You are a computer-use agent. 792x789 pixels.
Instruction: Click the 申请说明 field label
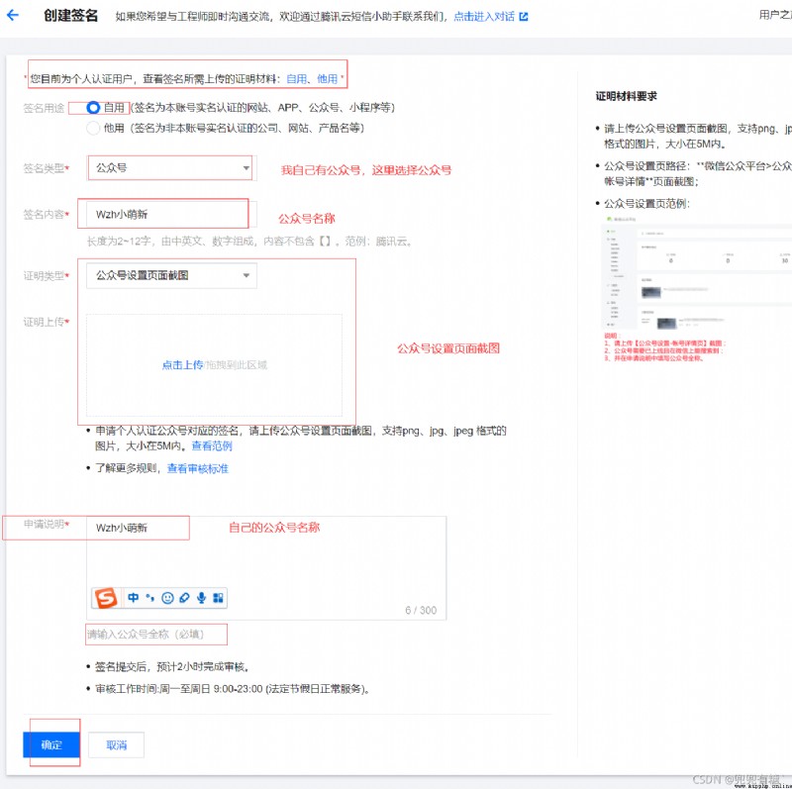[x=46, y=525]
